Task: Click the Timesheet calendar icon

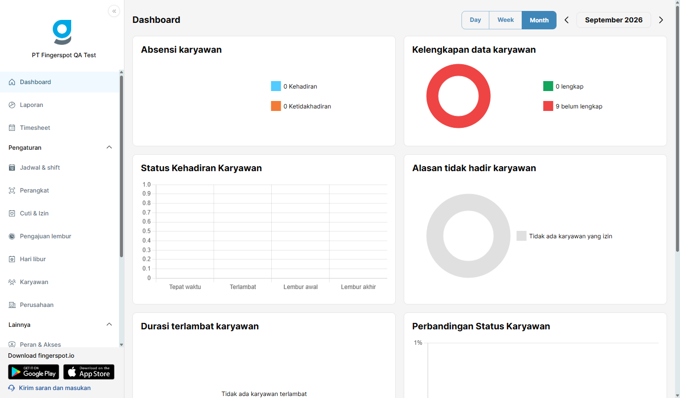Action: [12, 128]
